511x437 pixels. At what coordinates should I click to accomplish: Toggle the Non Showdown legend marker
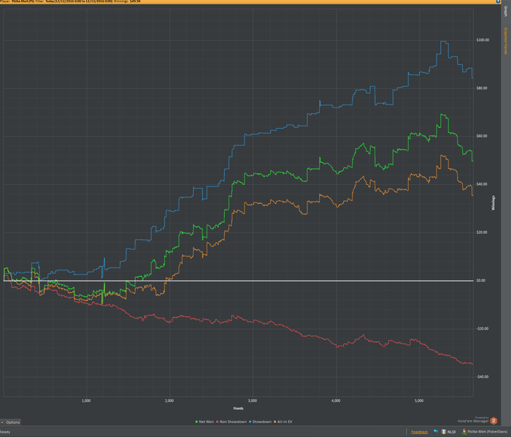tap(218, 422)
